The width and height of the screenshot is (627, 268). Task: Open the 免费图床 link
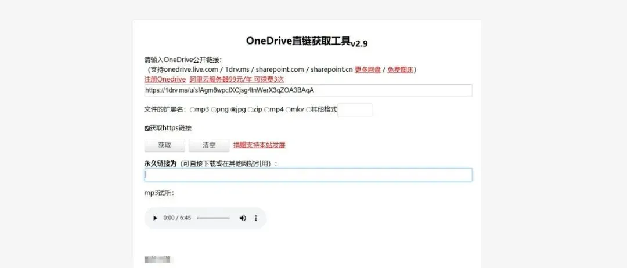coord(400,70)
